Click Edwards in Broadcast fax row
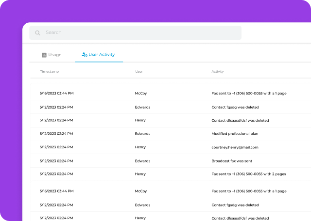 click(x=142, y=161)
